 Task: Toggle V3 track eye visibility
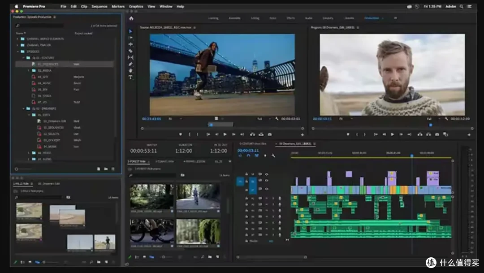(267, 174)
